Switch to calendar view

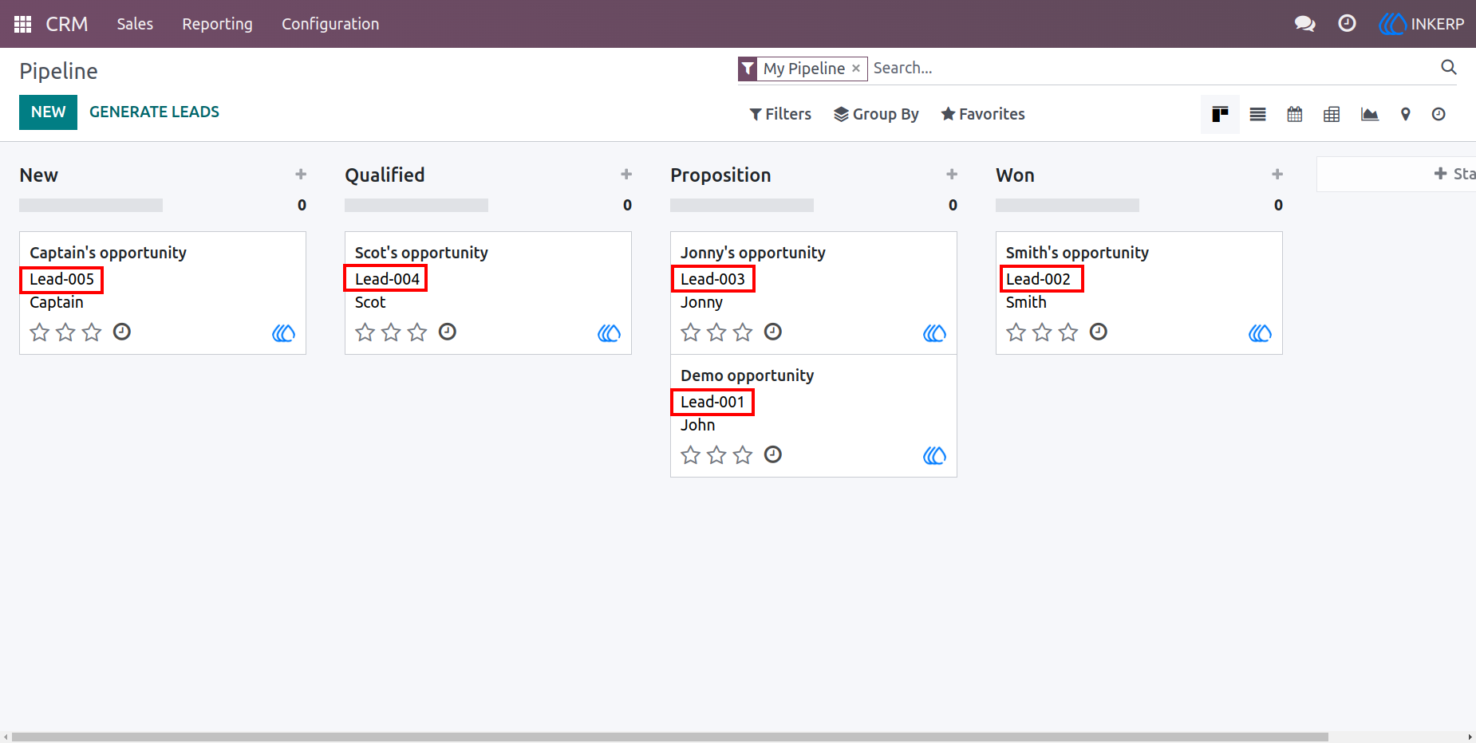click(x=1294, y=114)
